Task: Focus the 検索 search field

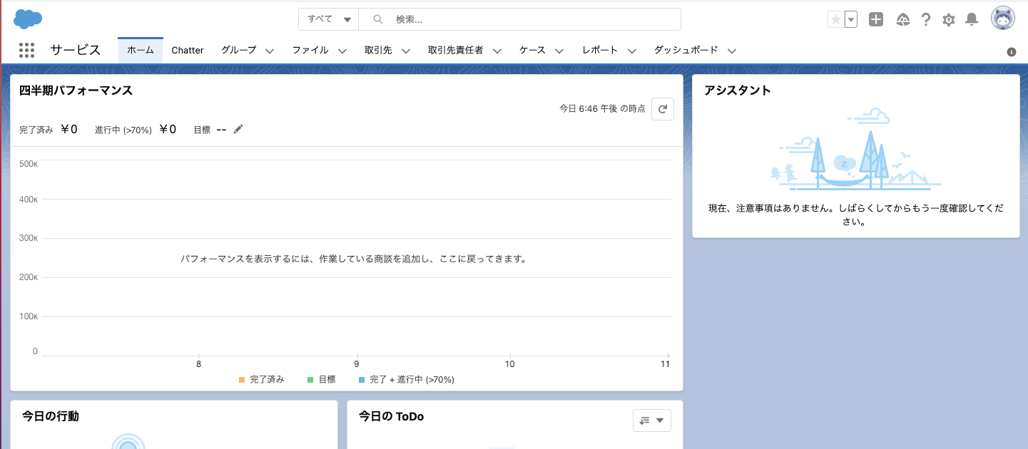Action: click(519, 19)
